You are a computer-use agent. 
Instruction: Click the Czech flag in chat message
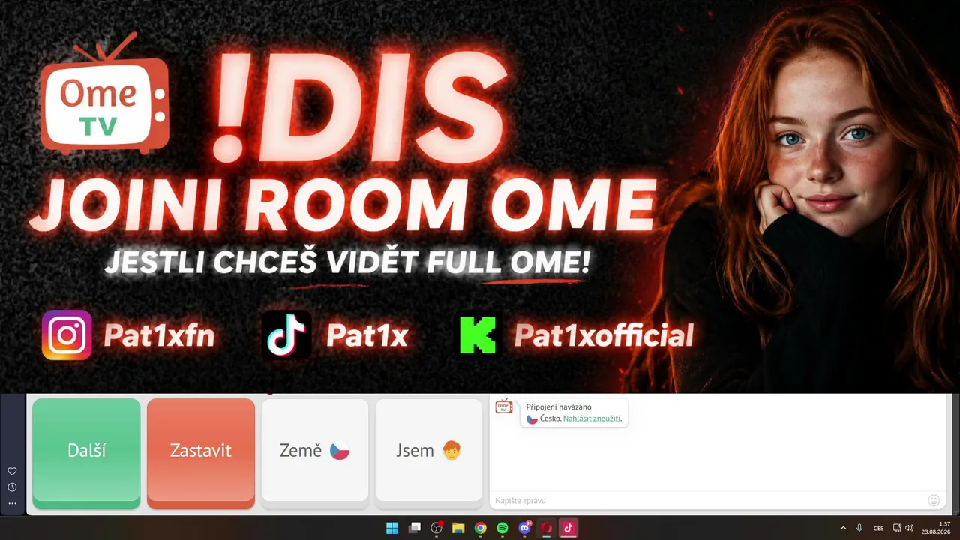[x=532, y=418]
